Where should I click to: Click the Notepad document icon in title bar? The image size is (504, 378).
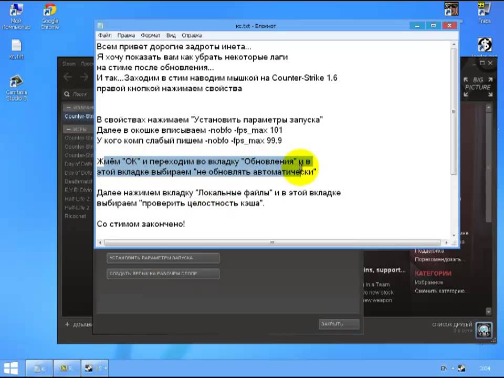[100, 26]
